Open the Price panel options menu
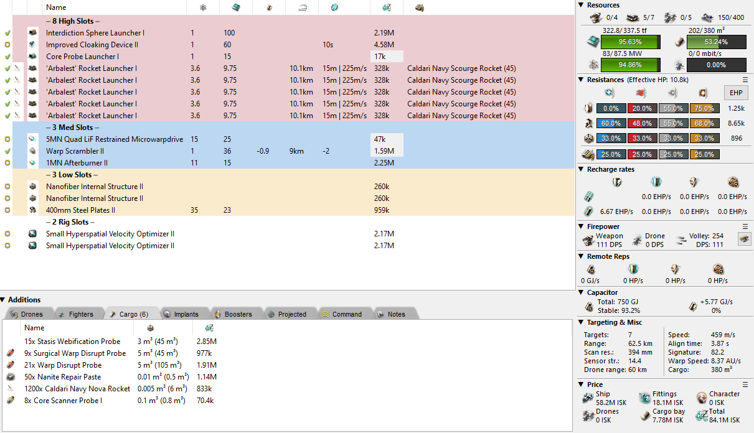 click(745, 384)
